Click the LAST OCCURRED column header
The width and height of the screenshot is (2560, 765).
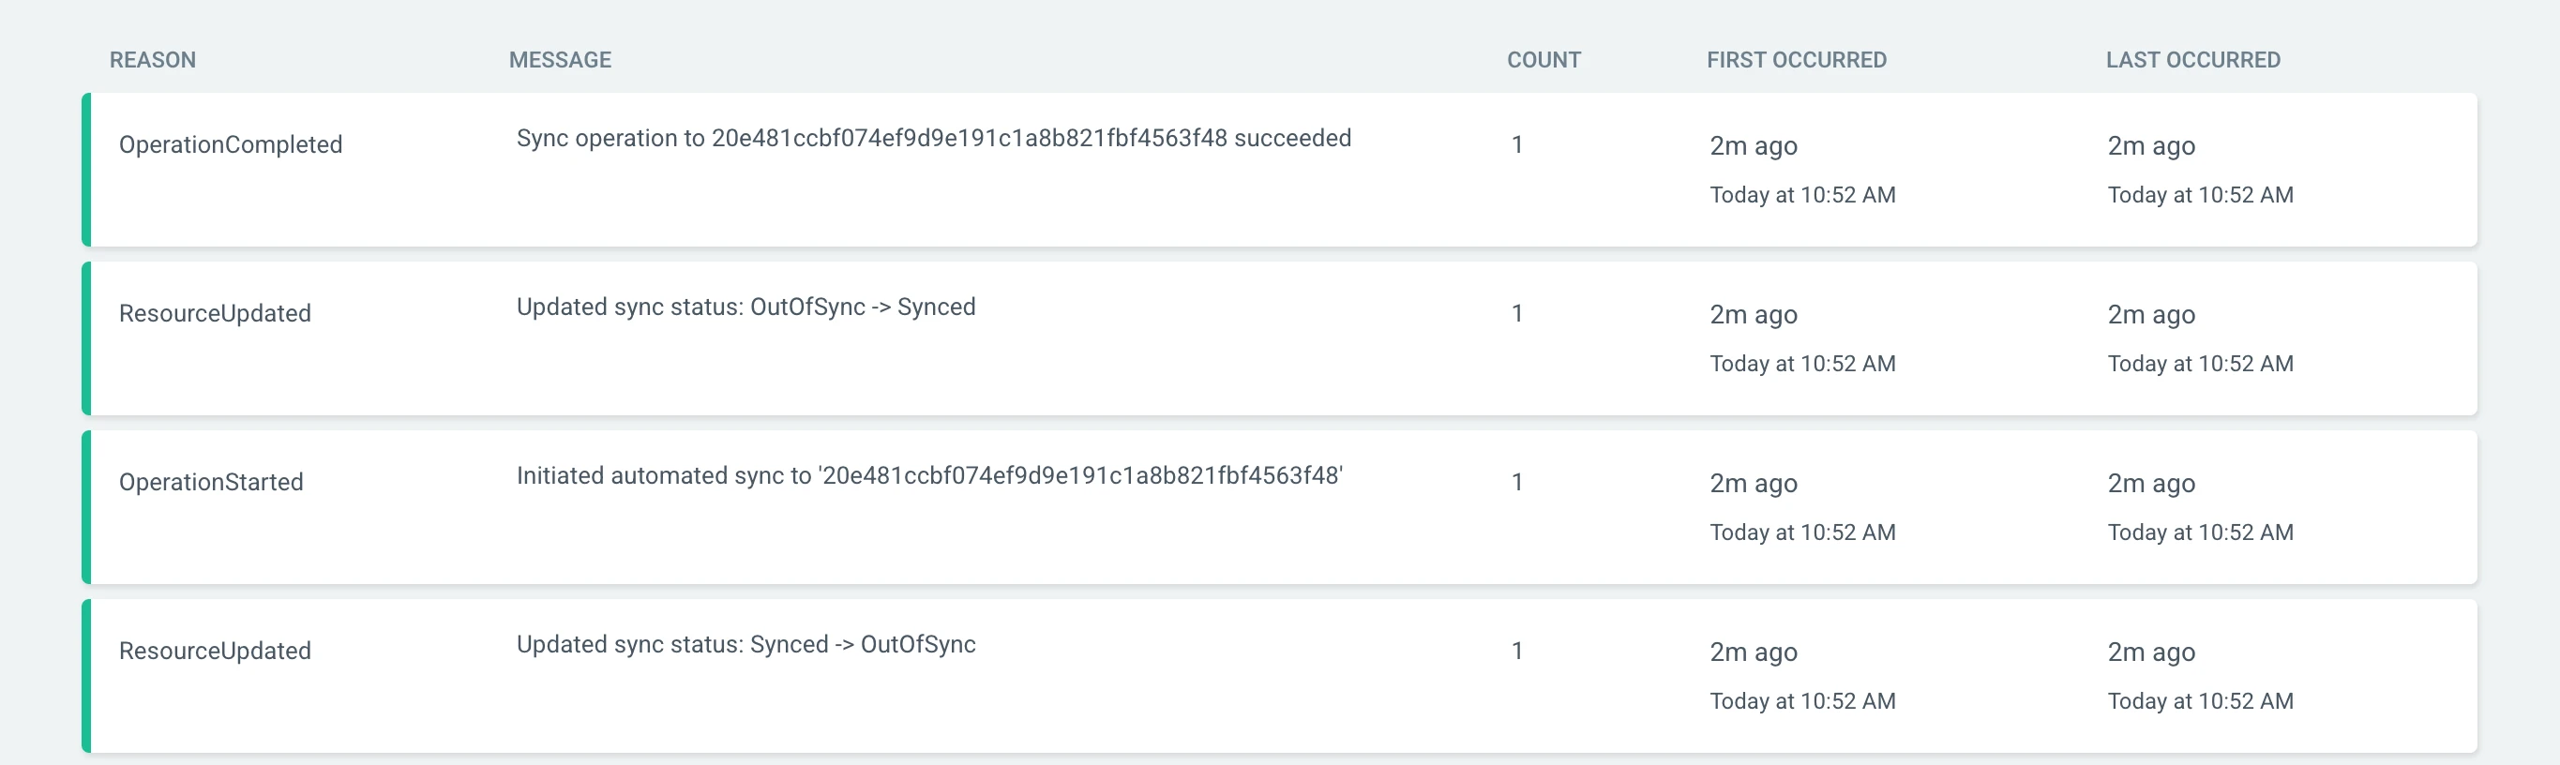click(x=2192, y=60)
